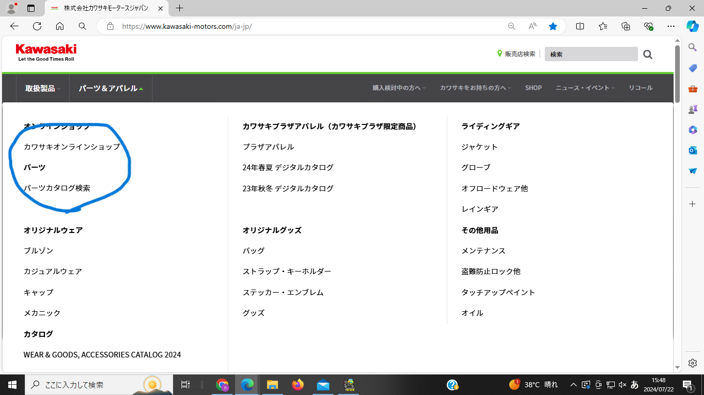
Task: Open Mail app from taskbar
Action: click(323, 385)
